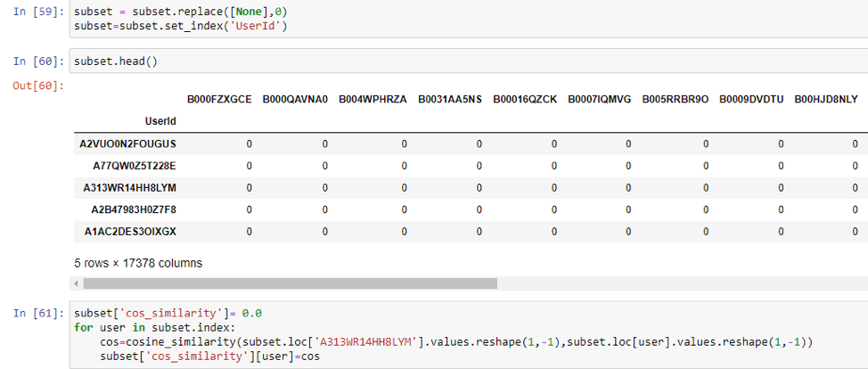Click the 'A313WR14HH8LYM' string in code
868x369 pixels.
pyautogui.click(x=364, y=342)
